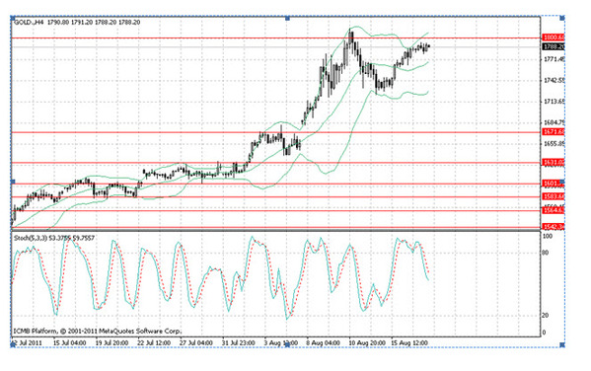
Task: Select the lowest red price label 1542.34
Action: [554, 226]
